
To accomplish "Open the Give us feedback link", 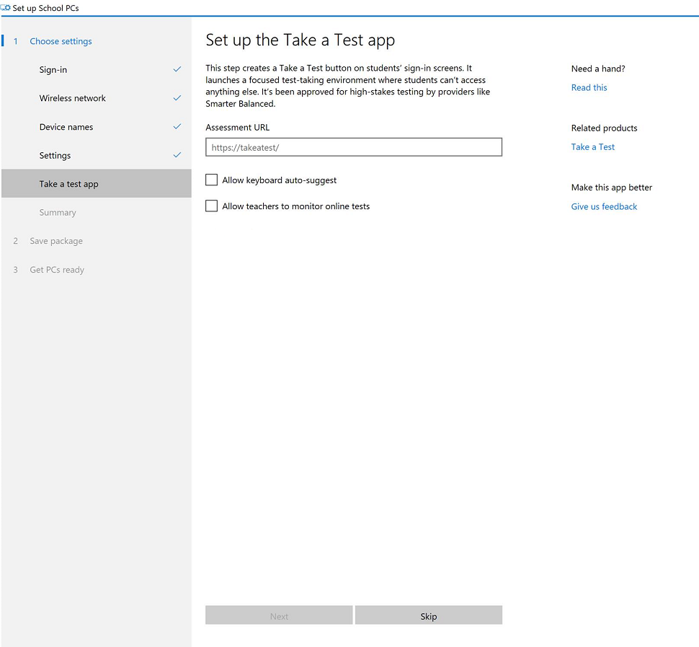I will [x=604, y=207].
